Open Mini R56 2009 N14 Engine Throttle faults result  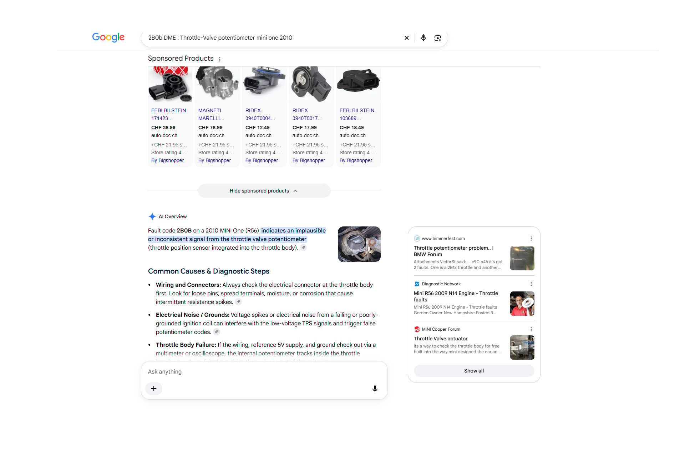(456, 296)
